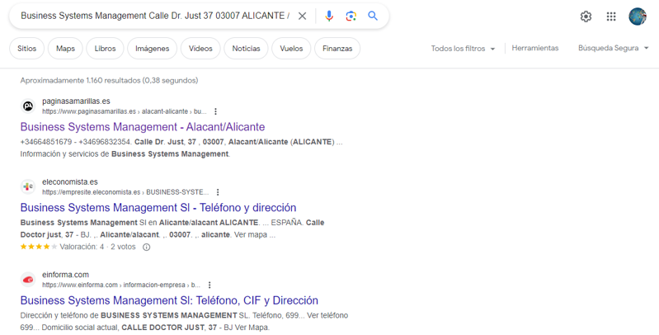Image resolution: width=659 pixels, height=335 pixels.
Task: Open the Google apps grid
Action: pyautogui.click(x=611, y=17)
